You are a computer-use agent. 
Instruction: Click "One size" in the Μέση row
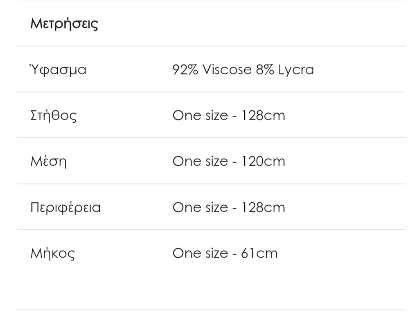pos(200,161)
